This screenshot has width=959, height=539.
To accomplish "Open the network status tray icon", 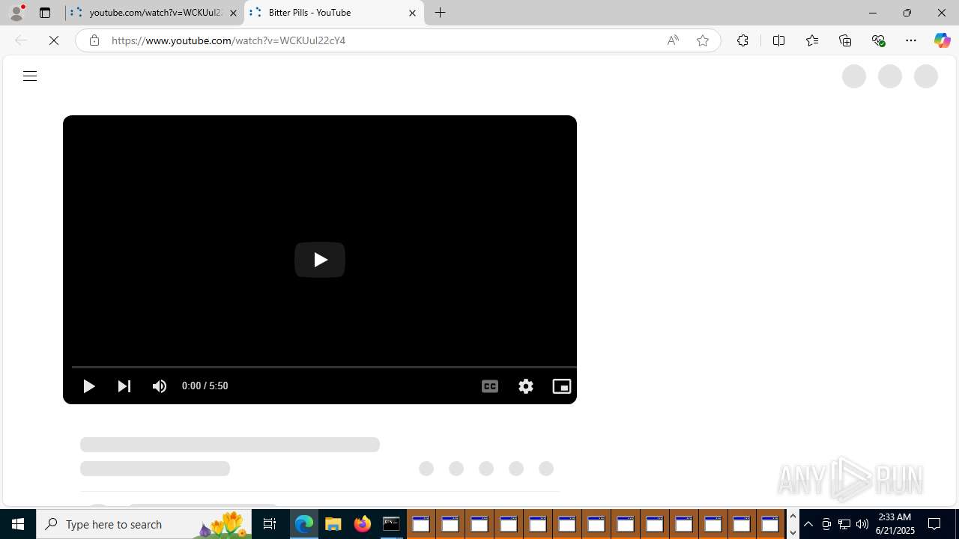I will [844, 524].
